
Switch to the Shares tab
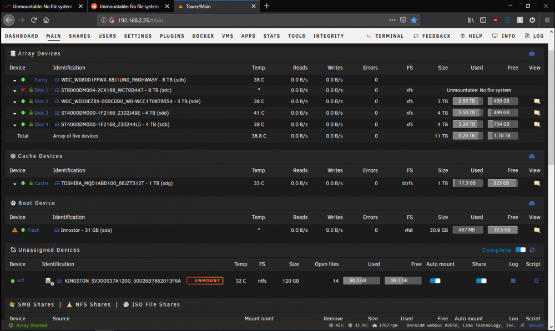pos(79,36)
